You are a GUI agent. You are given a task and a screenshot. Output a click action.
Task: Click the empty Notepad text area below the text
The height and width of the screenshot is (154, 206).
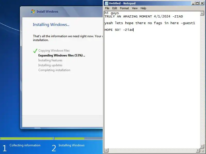click(x=152, y=89)
